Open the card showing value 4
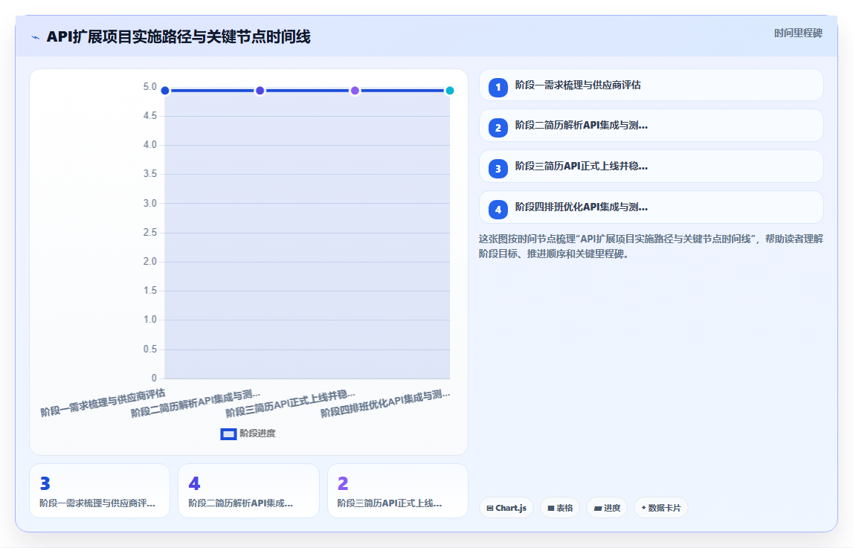 (248, 491)
